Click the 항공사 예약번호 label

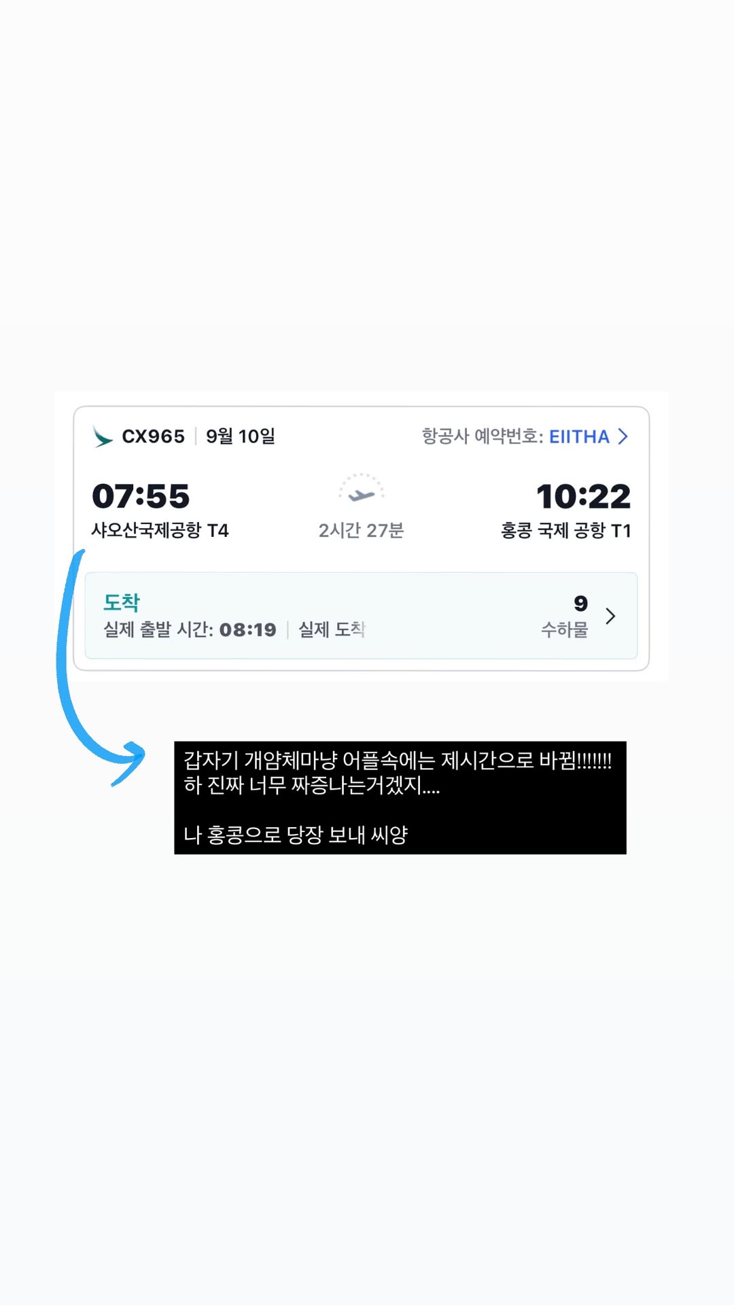point(482,436)
